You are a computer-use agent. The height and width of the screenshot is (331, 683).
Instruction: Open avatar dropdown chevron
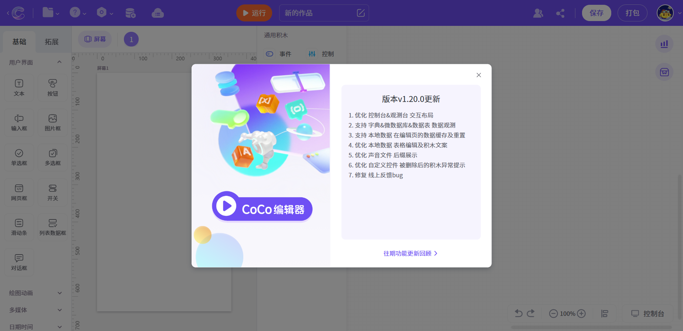(679, 13)
